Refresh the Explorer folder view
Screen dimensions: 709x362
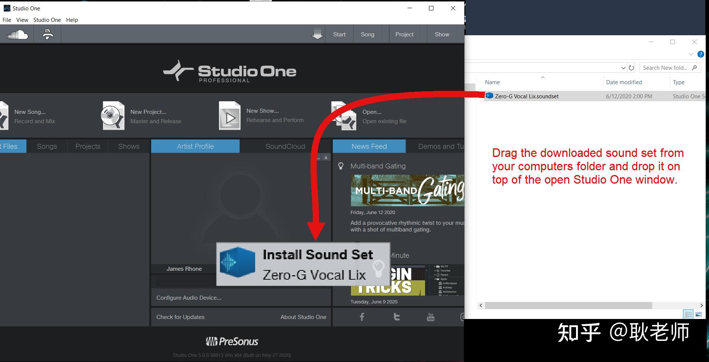click(631, 68)
